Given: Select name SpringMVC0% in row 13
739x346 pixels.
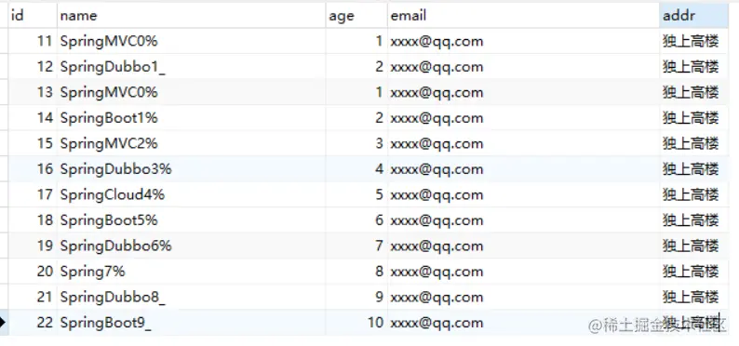Looking at the screenshot, I should [x=192, y=92].
